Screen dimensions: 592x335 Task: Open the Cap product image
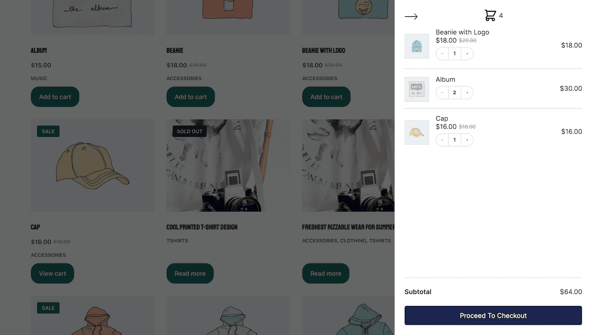92,166
